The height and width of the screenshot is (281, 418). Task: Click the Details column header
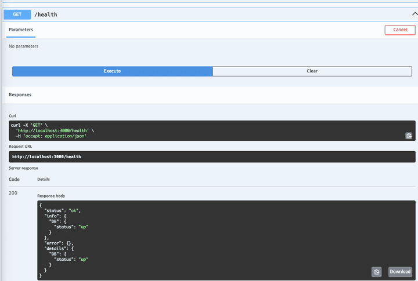[x=44, y=180]
